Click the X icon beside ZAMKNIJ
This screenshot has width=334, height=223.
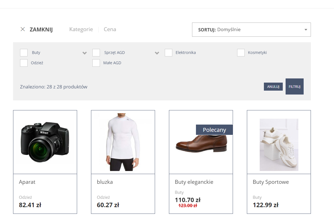pyautogui.click(x=23, y=29)
